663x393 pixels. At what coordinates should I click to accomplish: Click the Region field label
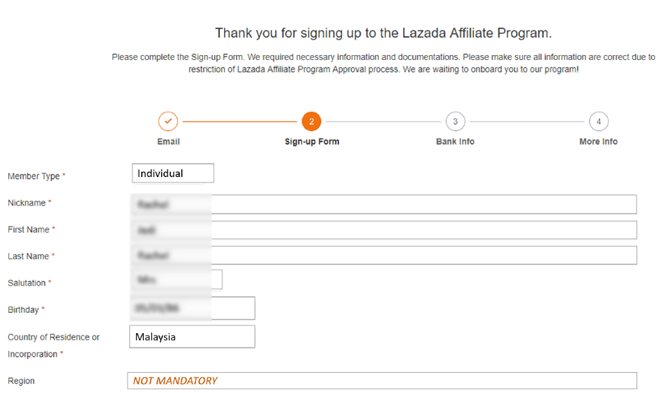21,380
